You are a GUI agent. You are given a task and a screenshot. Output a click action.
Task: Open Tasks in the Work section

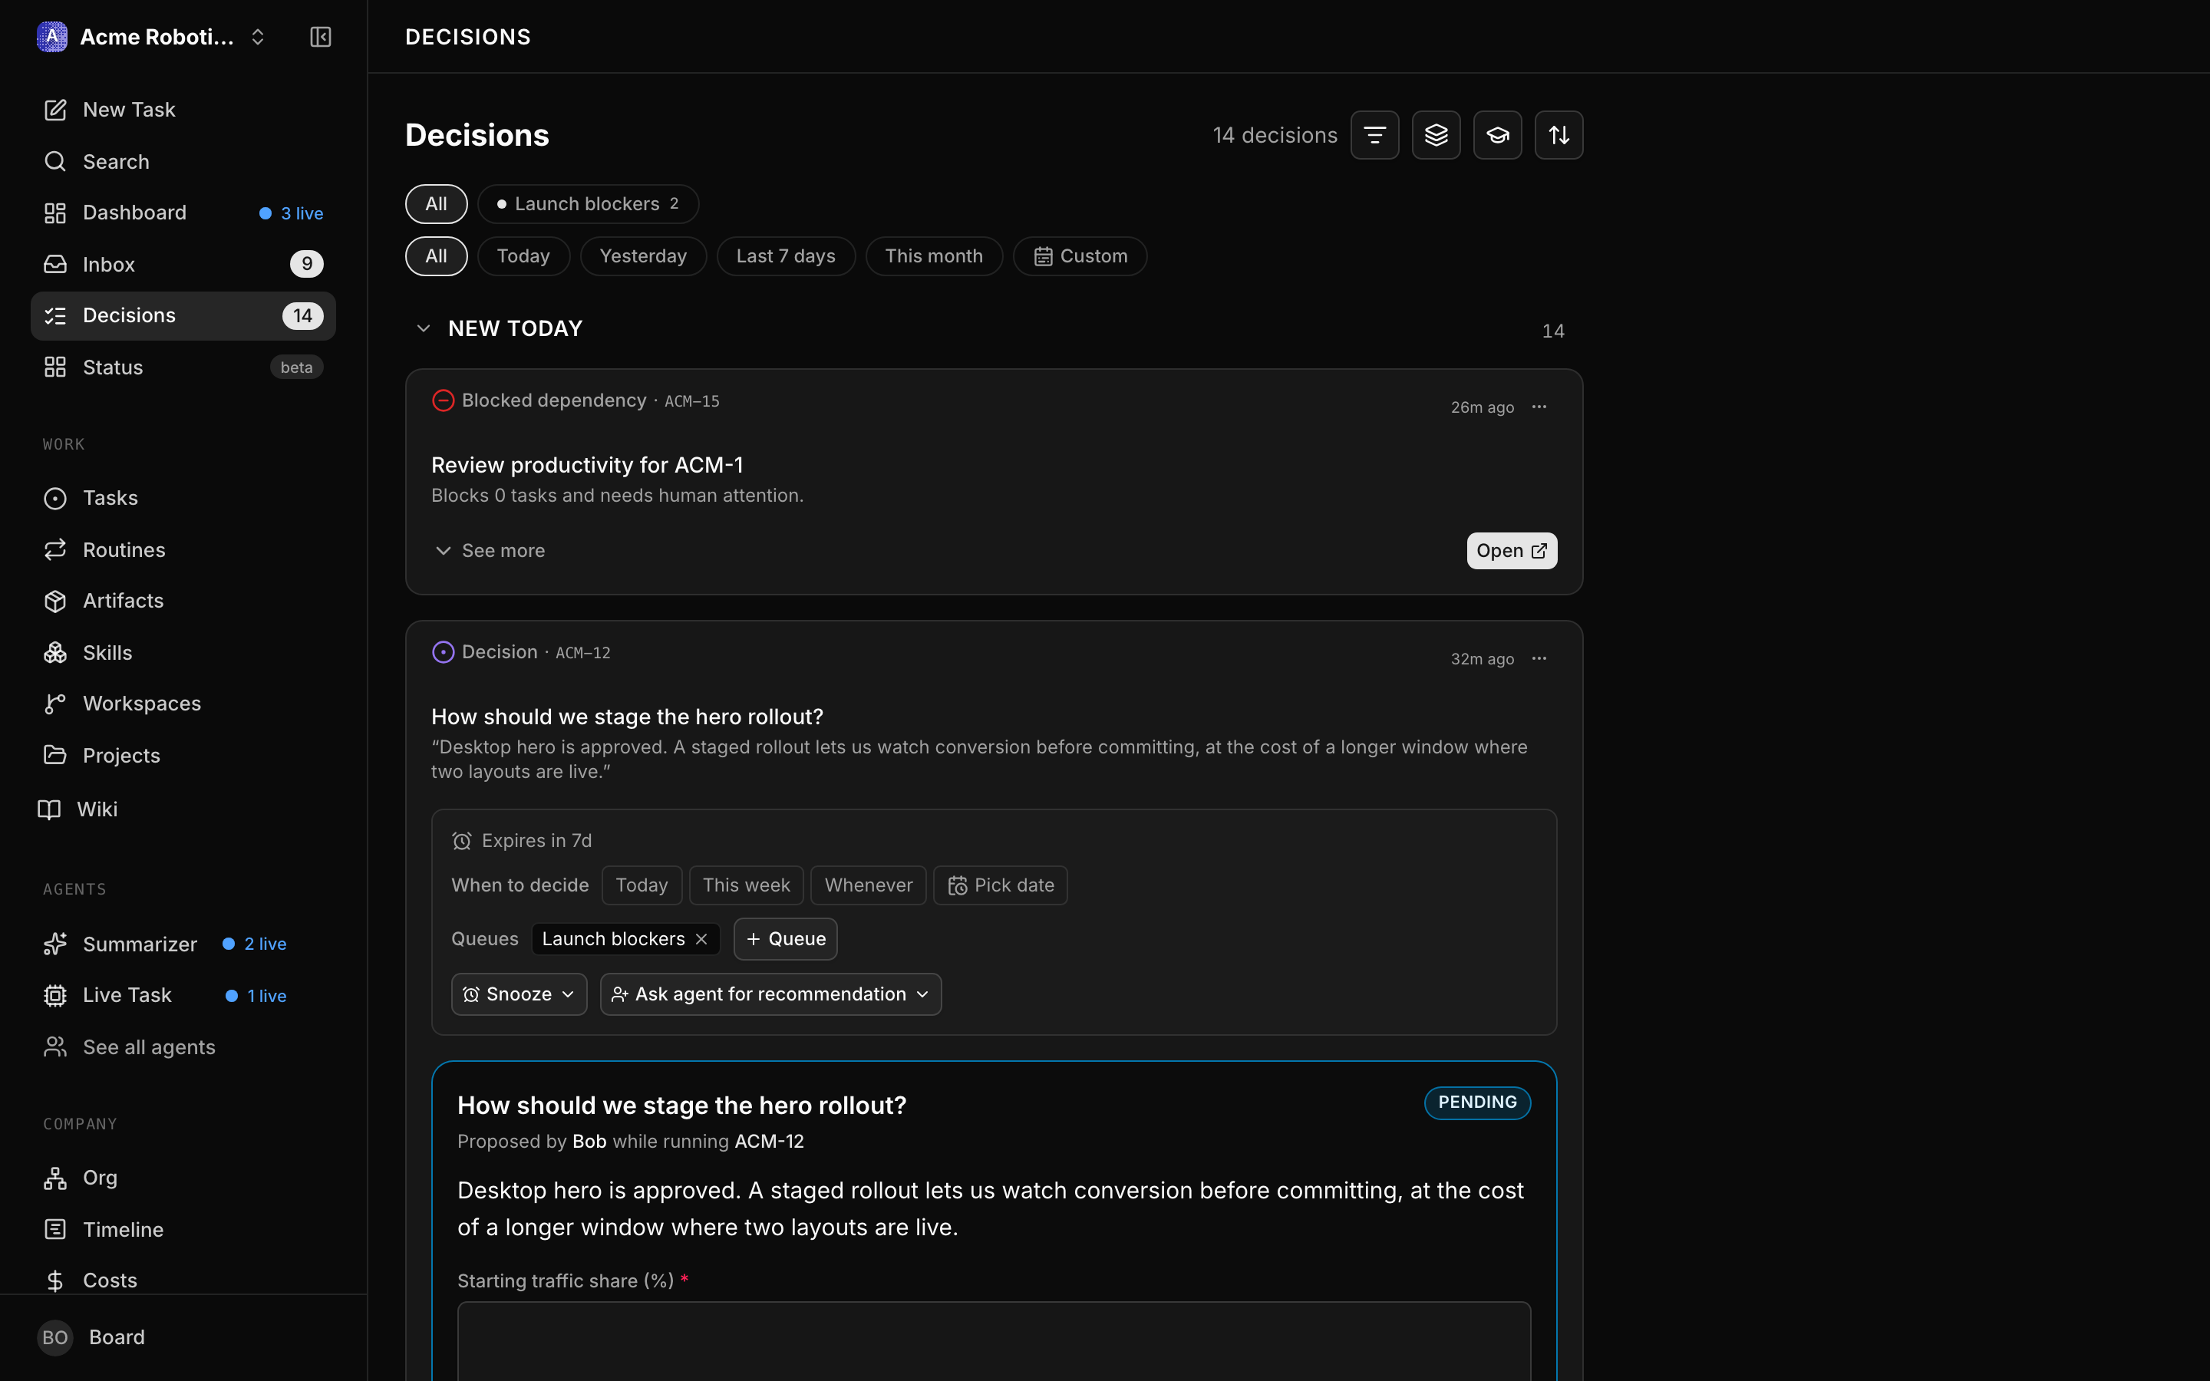183,498
